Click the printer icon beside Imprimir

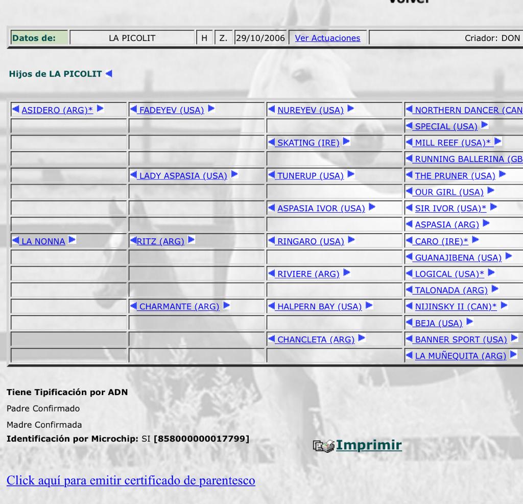pyautogui.click(x=324, y=446)
